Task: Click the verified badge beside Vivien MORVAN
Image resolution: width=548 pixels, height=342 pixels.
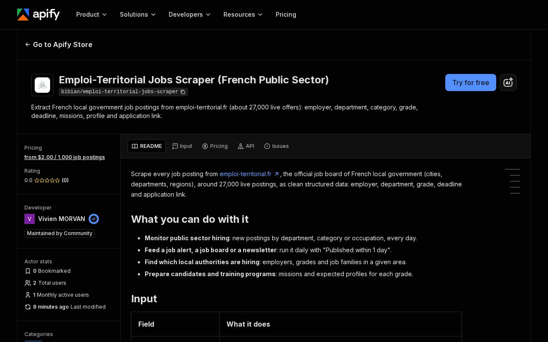Action: click(94, 219)
